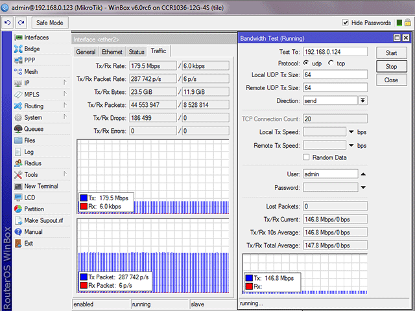Switch to the Status tab
Image resolution: width=415 pixels, height=311 pixels.
pyautogui.click(x=137, y=52)
